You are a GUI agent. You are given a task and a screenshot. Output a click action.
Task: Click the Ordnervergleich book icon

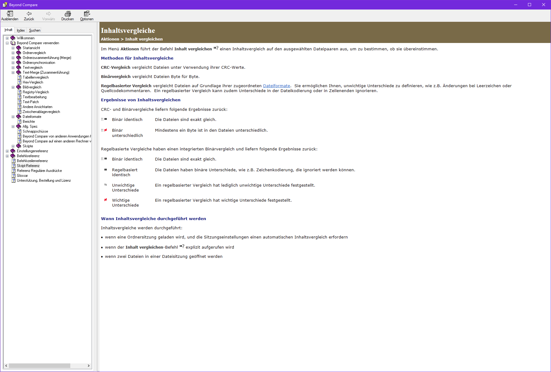pyautogui.click(x=19, y=53)
